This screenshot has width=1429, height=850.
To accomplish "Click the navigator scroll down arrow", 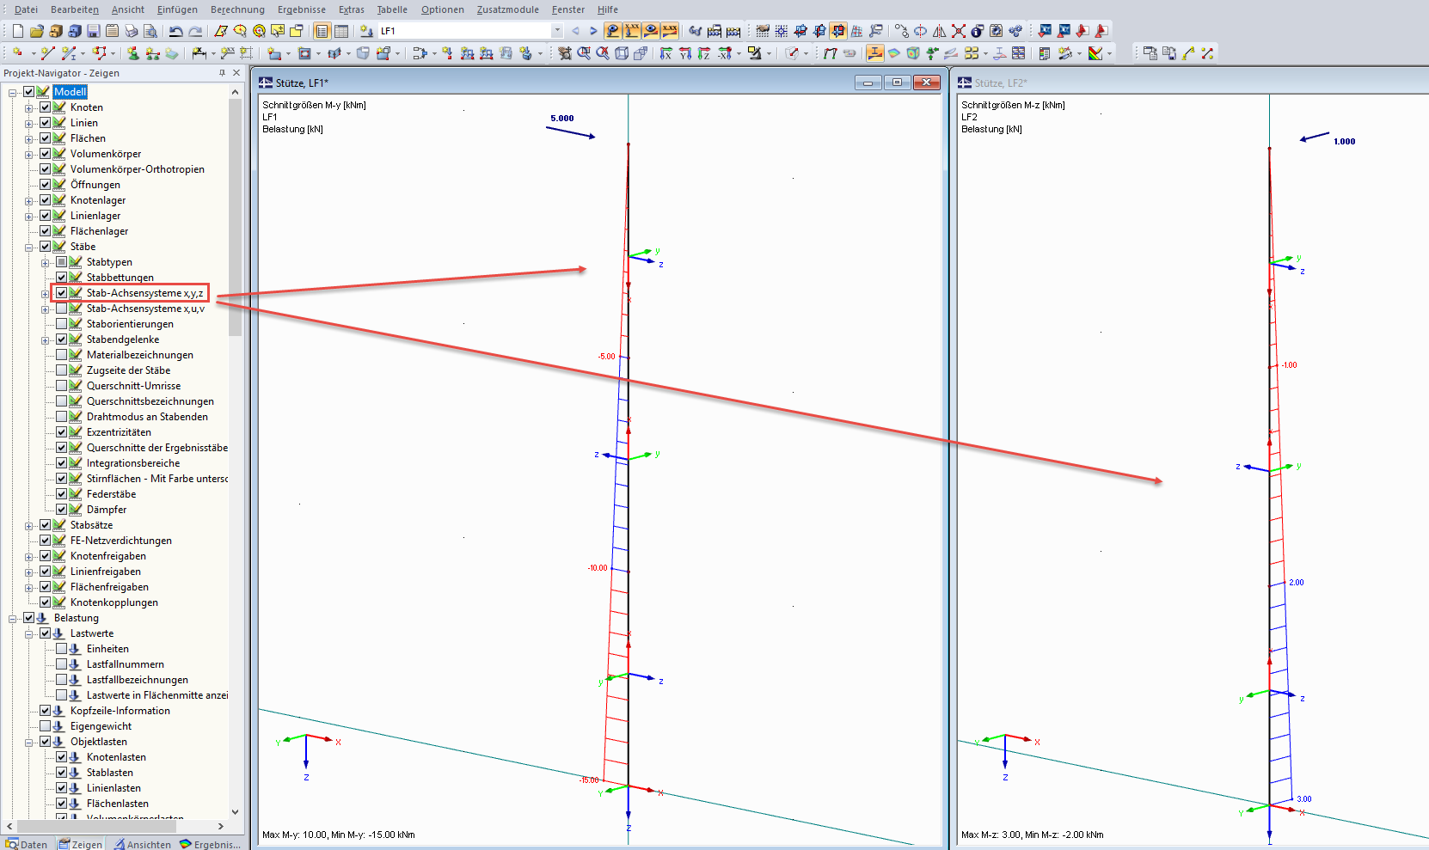I will coord(235,811).
